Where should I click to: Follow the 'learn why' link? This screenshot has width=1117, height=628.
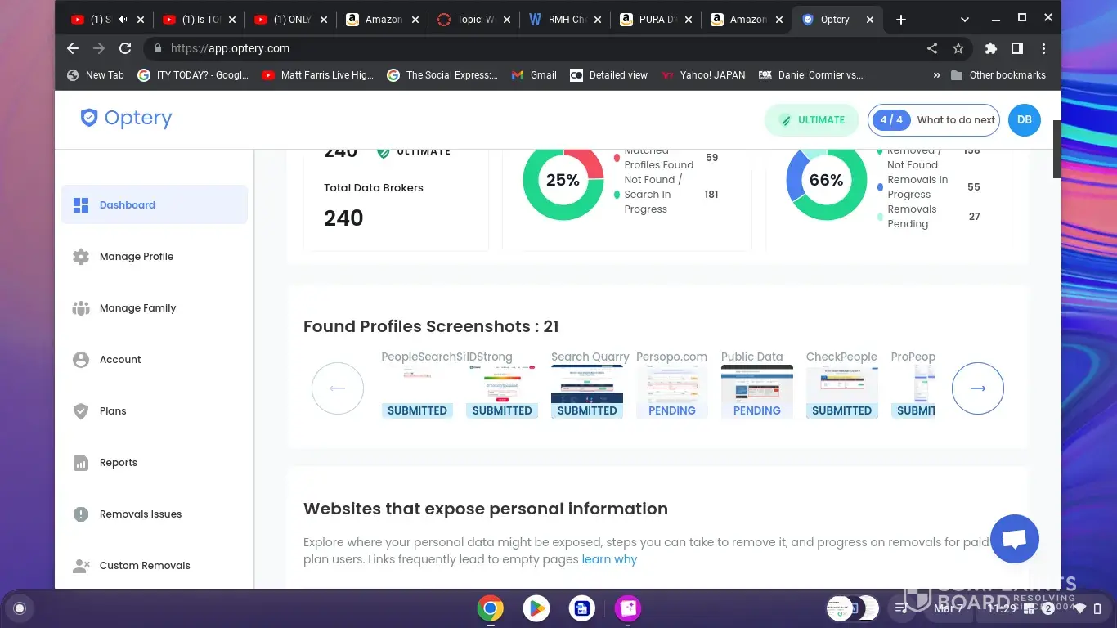click(609, 559)
